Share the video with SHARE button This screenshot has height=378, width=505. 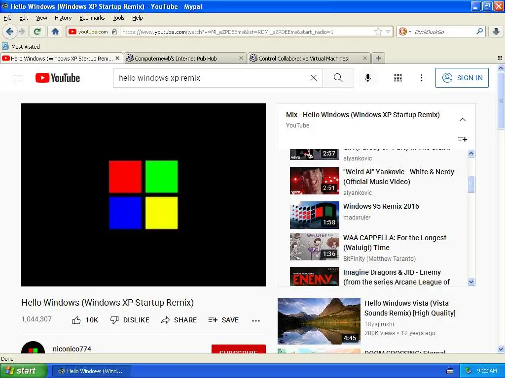click(x=179, y=320)
